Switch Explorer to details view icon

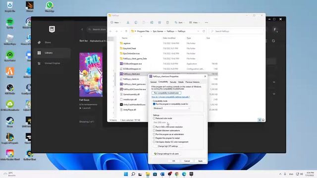260,120
